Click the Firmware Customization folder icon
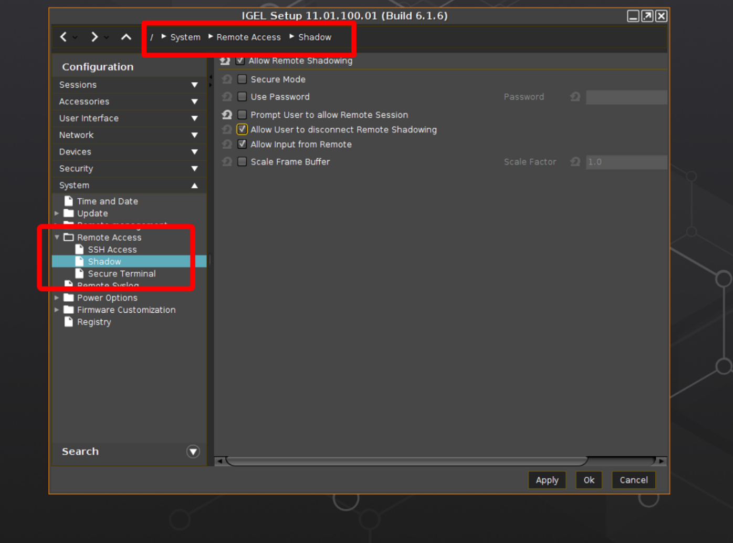This screenshot has width=733, height=543. [68, 309]
